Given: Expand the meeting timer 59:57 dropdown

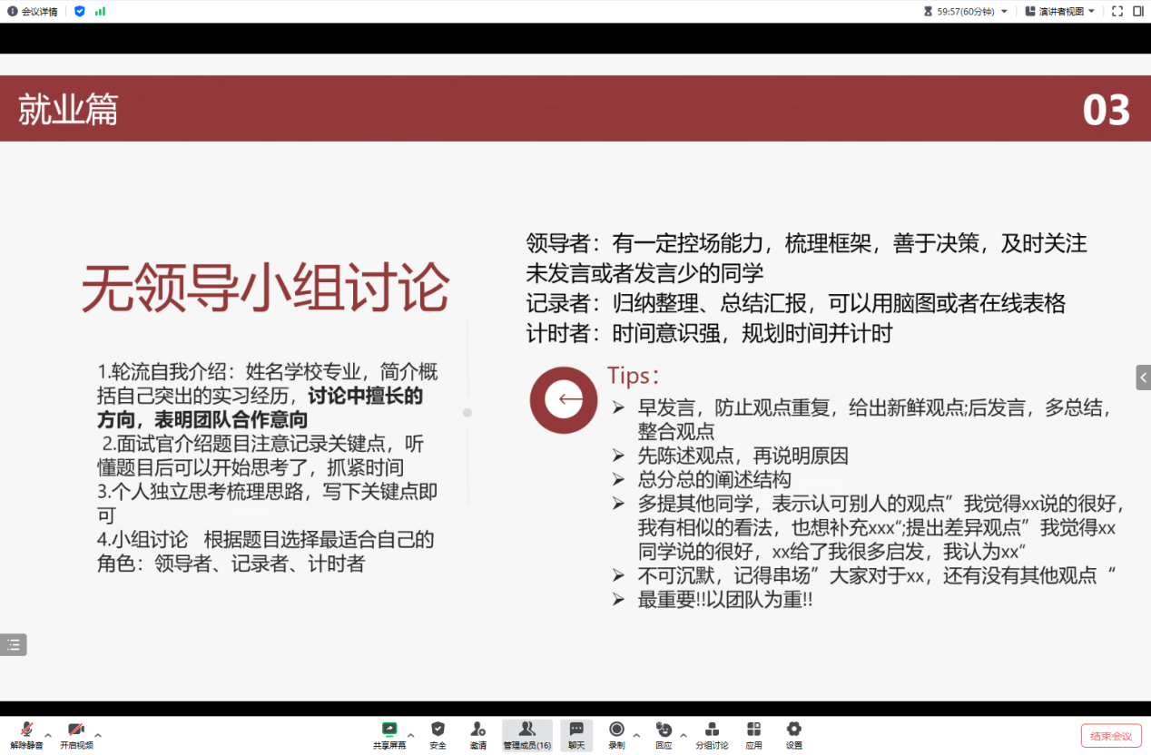Looking at the screenshot, I should click(1004, 11).
